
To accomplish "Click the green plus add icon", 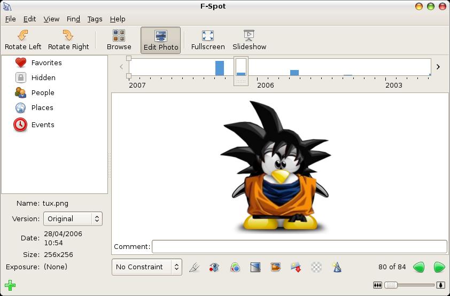I will point(10,285).
